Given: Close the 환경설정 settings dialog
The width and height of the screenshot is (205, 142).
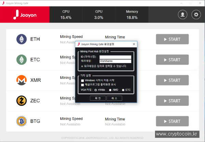Looking at the screenshot, I should pos(134,44).
